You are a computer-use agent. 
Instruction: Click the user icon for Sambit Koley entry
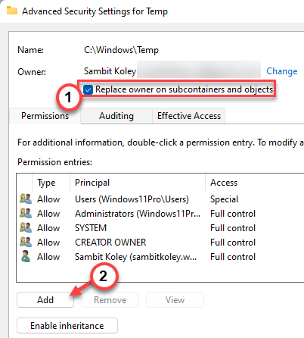[x=26, y=256]
